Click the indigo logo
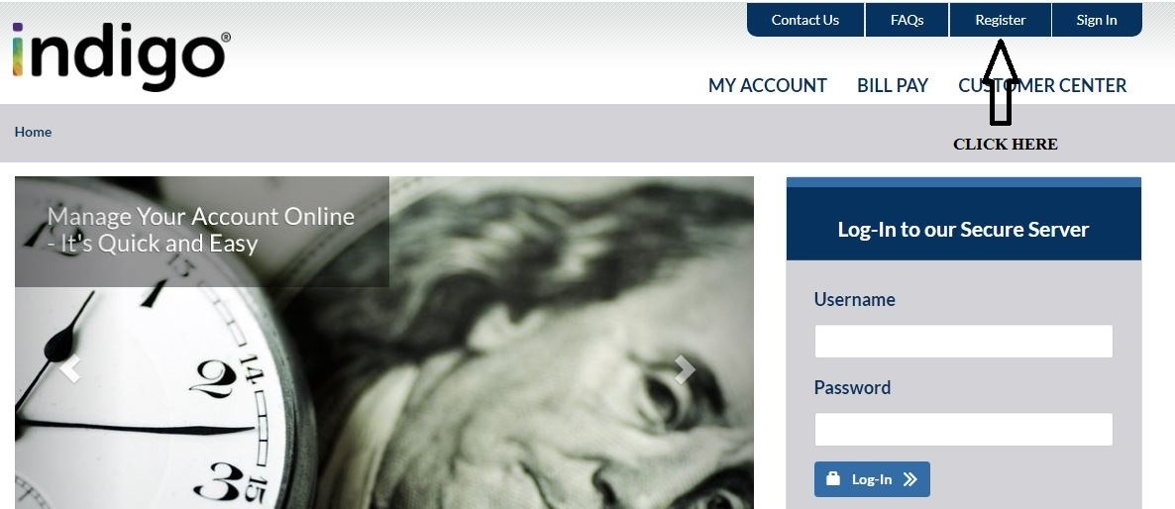Screen dimensions: 1175x509 pos(122,56)
